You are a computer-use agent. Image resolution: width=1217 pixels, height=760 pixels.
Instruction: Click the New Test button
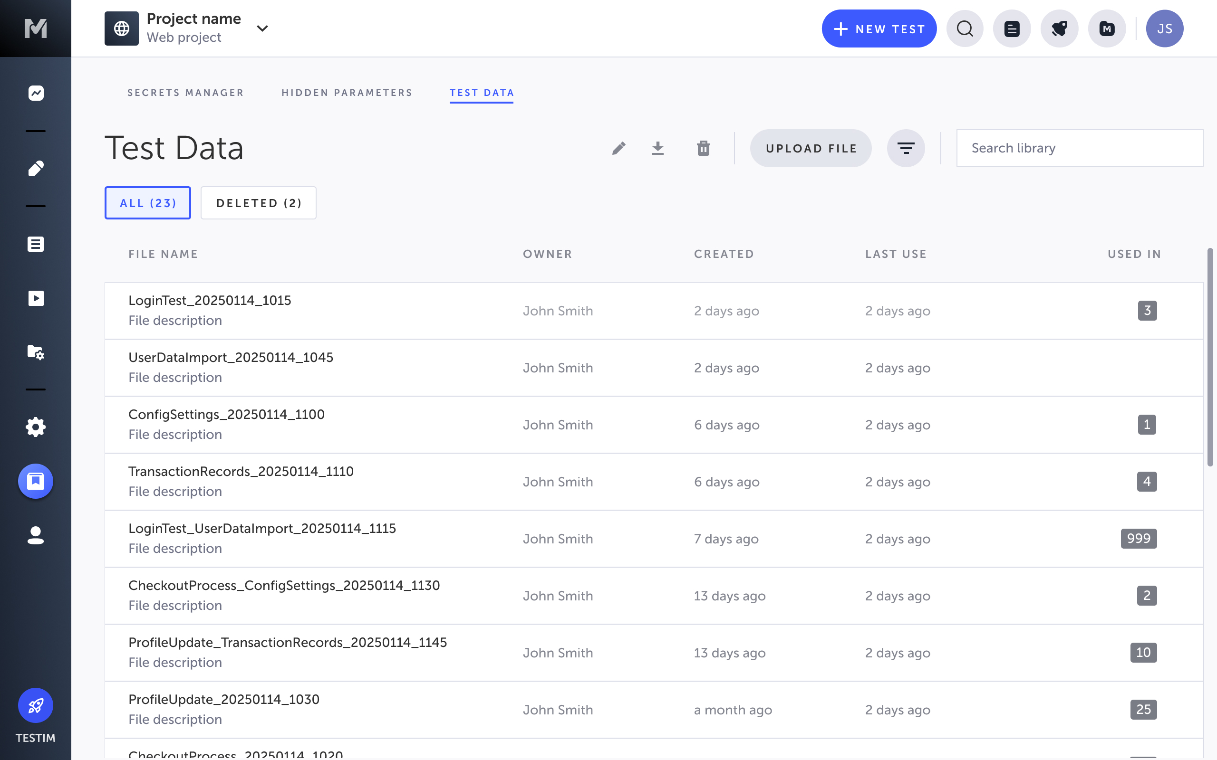pos(879,28)
